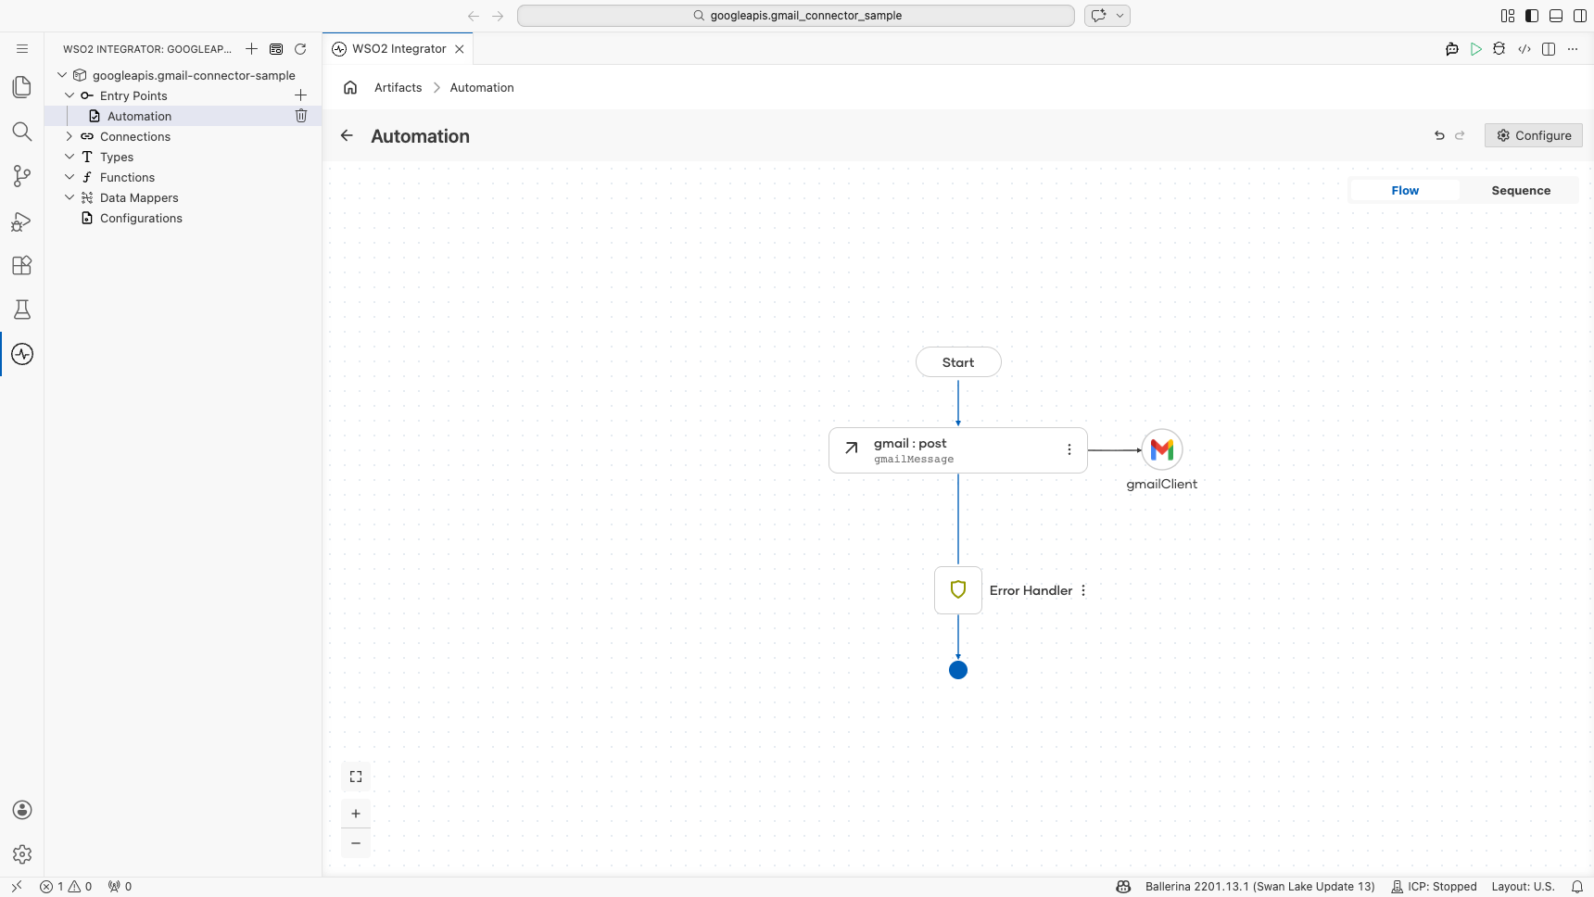Click the hamburger menu icon
Image resolution: width=1594 pixels, height=897 pixels.
22,49
